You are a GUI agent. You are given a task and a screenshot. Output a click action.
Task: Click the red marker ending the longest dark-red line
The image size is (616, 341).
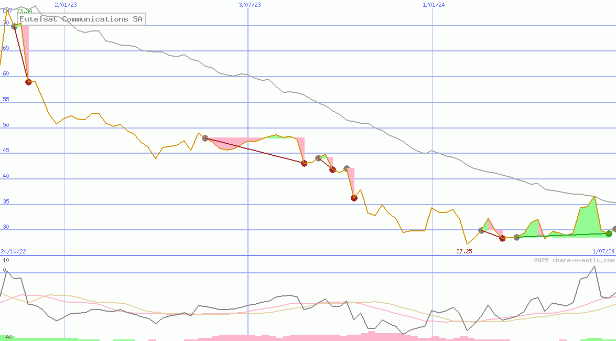(304, 163)
